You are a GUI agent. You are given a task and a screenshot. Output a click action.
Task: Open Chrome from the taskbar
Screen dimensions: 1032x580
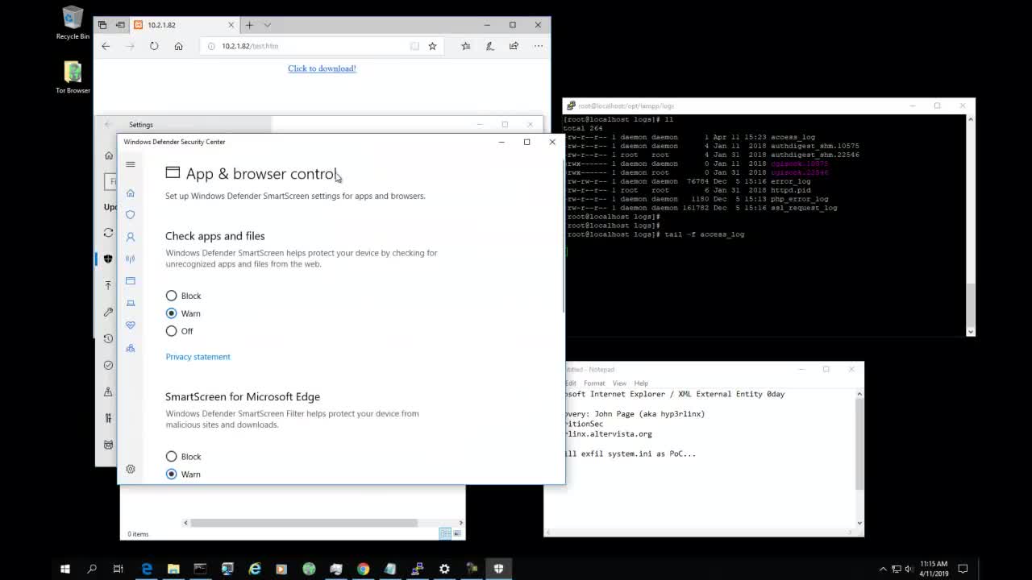click(363, 569)
